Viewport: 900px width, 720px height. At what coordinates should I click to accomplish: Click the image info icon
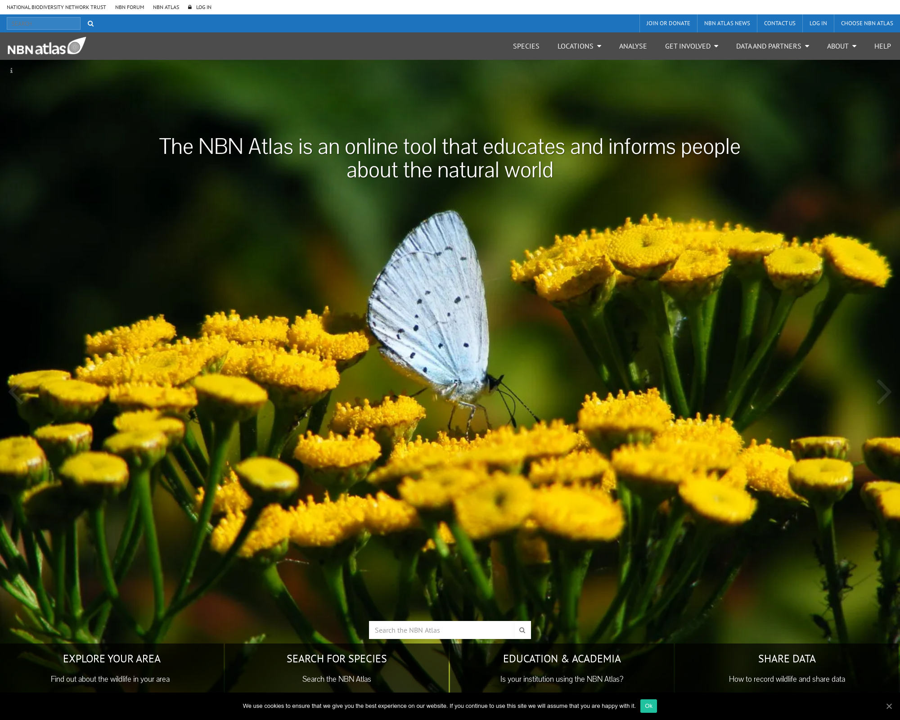[11, 71]
